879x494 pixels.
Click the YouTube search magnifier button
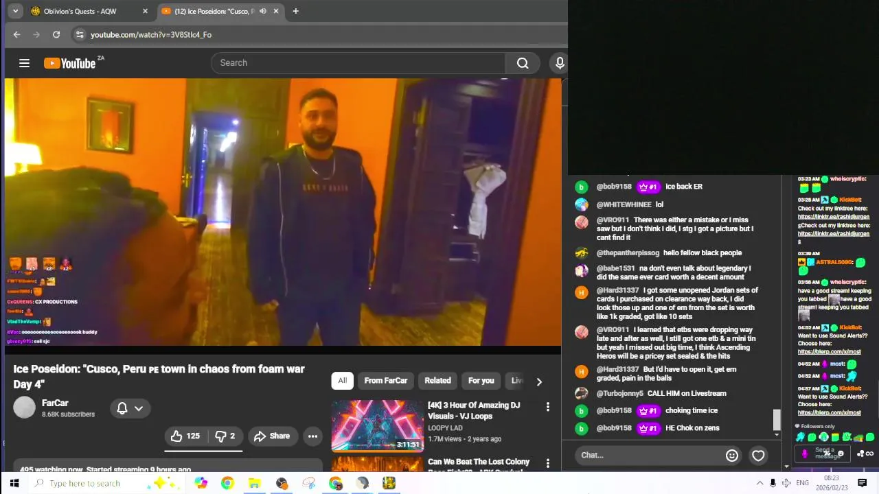(523, 63)
